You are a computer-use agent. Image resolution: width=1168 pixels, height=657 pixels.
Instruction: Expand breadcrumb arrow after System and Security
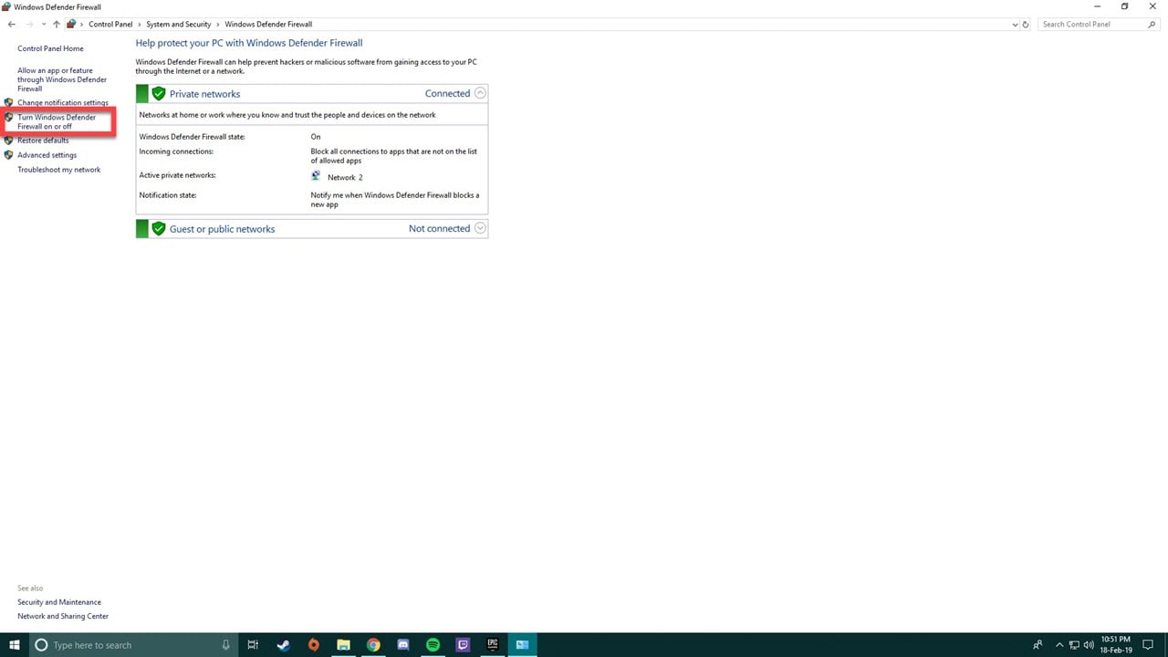coord(217,25)
